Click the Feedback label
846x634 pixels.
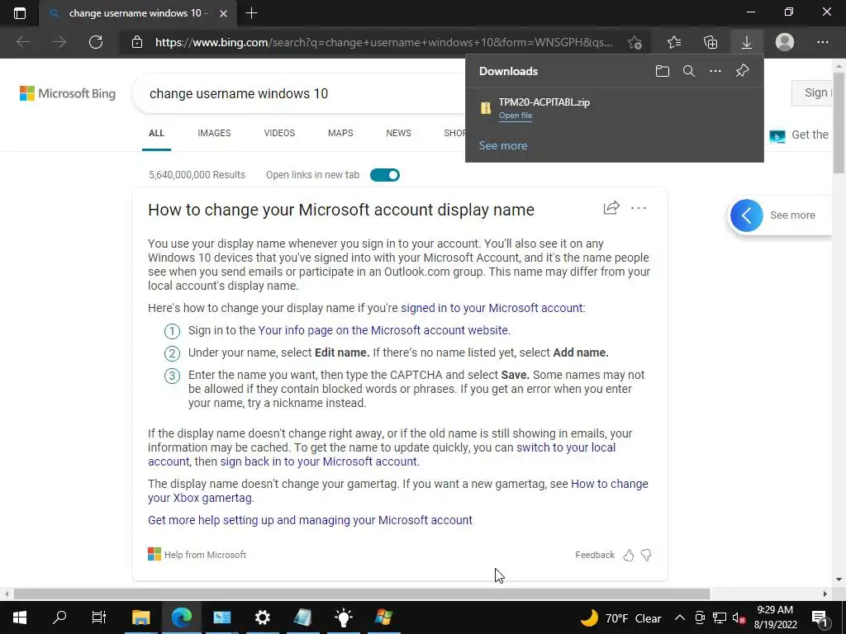point(595,555)
